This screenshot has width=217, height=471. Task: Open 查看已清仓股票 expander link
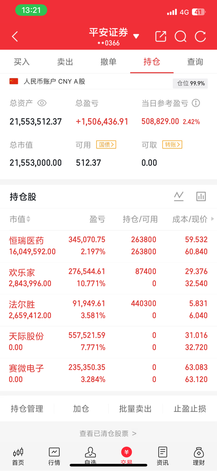[108, 433]
